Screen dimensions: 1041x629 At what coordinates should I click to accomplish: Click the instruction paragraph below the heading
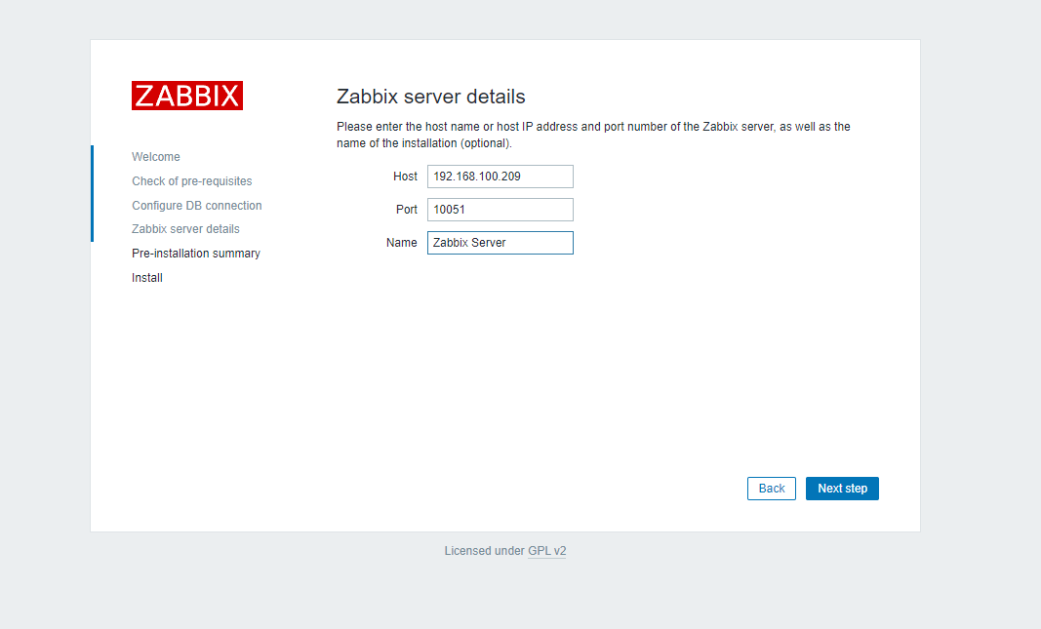(593, 135)
